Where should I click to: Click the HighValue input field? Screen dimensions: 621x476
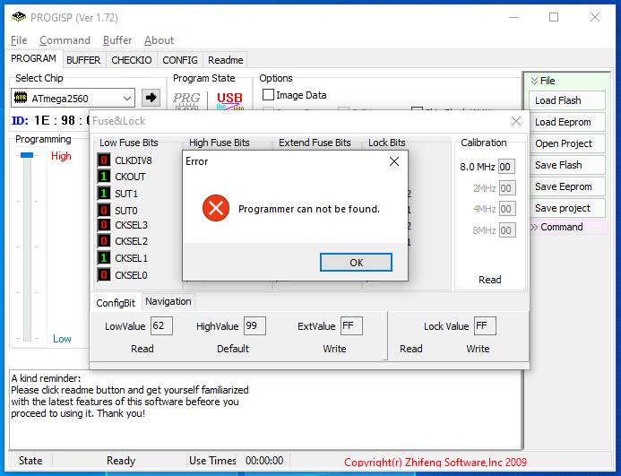[254, 325]
